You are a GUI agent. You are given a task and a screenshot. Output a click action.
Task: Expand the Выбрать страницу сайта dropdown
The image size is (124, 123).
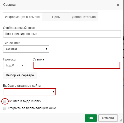(30, 92)
